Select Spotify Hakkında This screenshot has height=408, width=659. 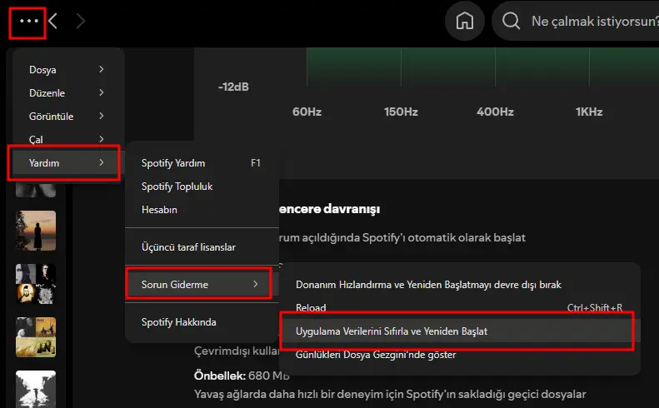click(202, 322)
